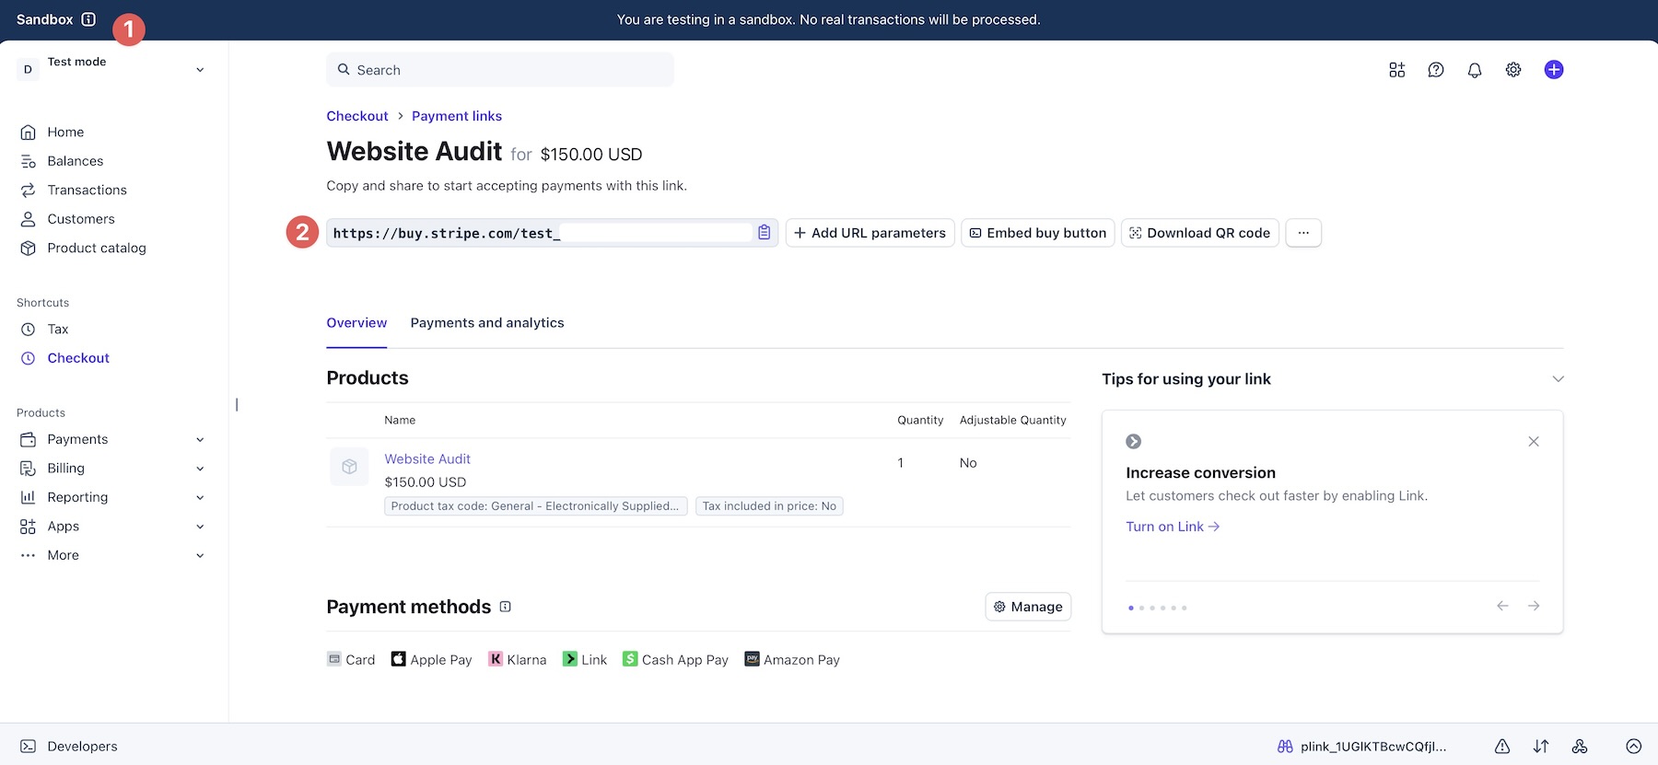The height and width of the screenshot is (765, 1658).
Task: Expand the Reporting sidebar section
Action: 200,498
